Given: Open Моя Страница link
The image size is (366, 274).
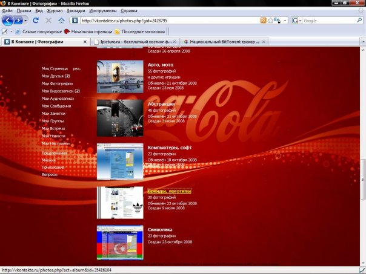Looking at the screenshot, I should [x=55, y=68].
